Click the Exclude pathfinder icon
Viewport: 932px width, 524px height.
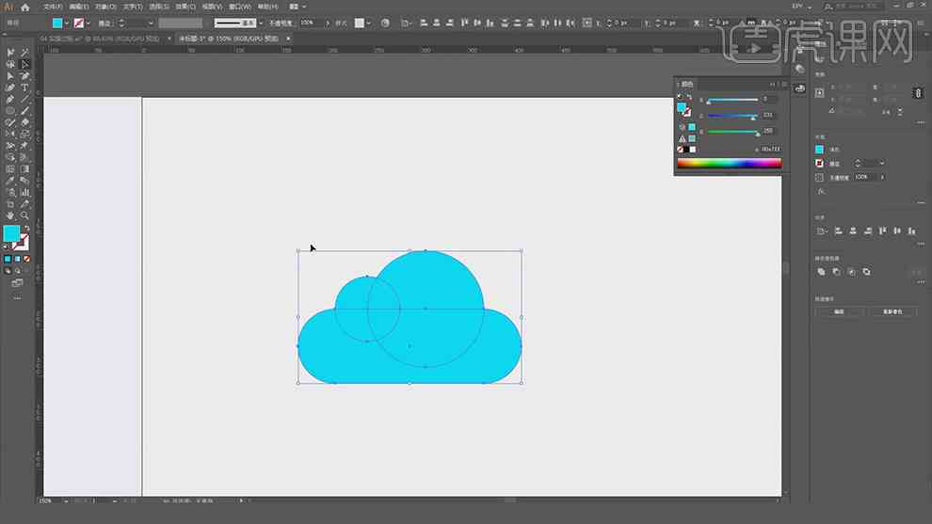click(x=867, y=272)
